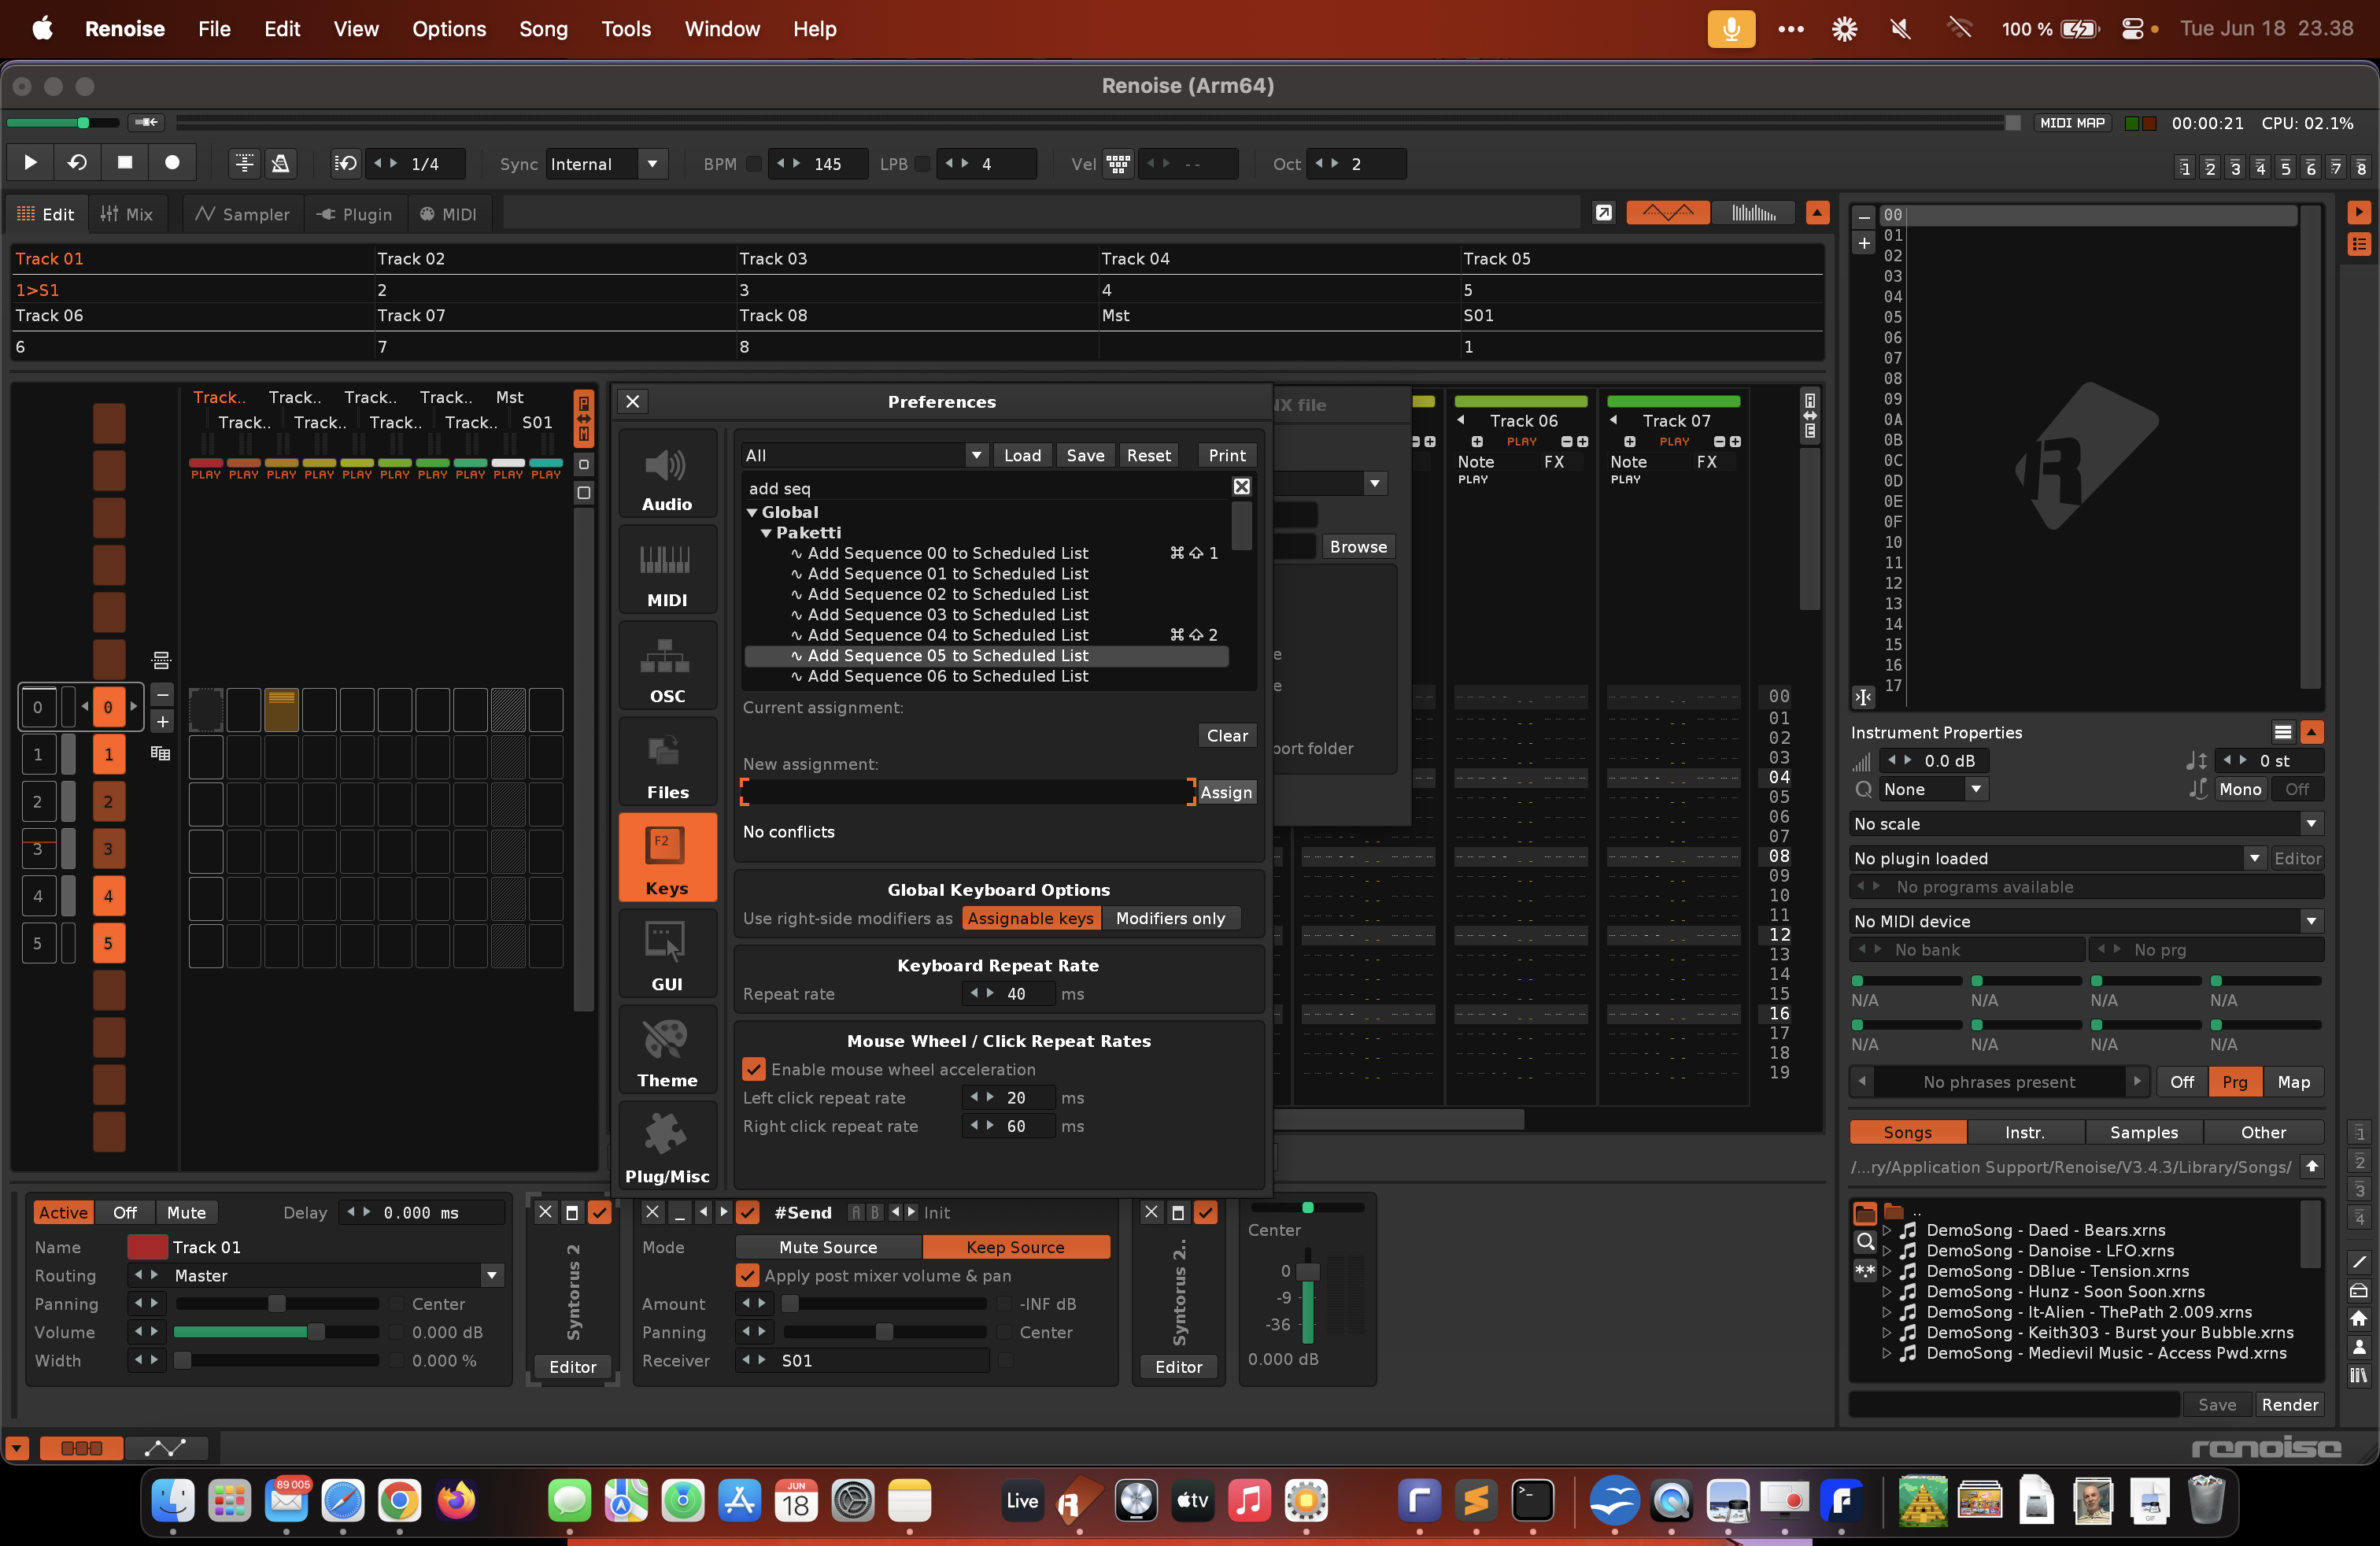
Task: Open the OSC preferences section
Action: [666, 669]
